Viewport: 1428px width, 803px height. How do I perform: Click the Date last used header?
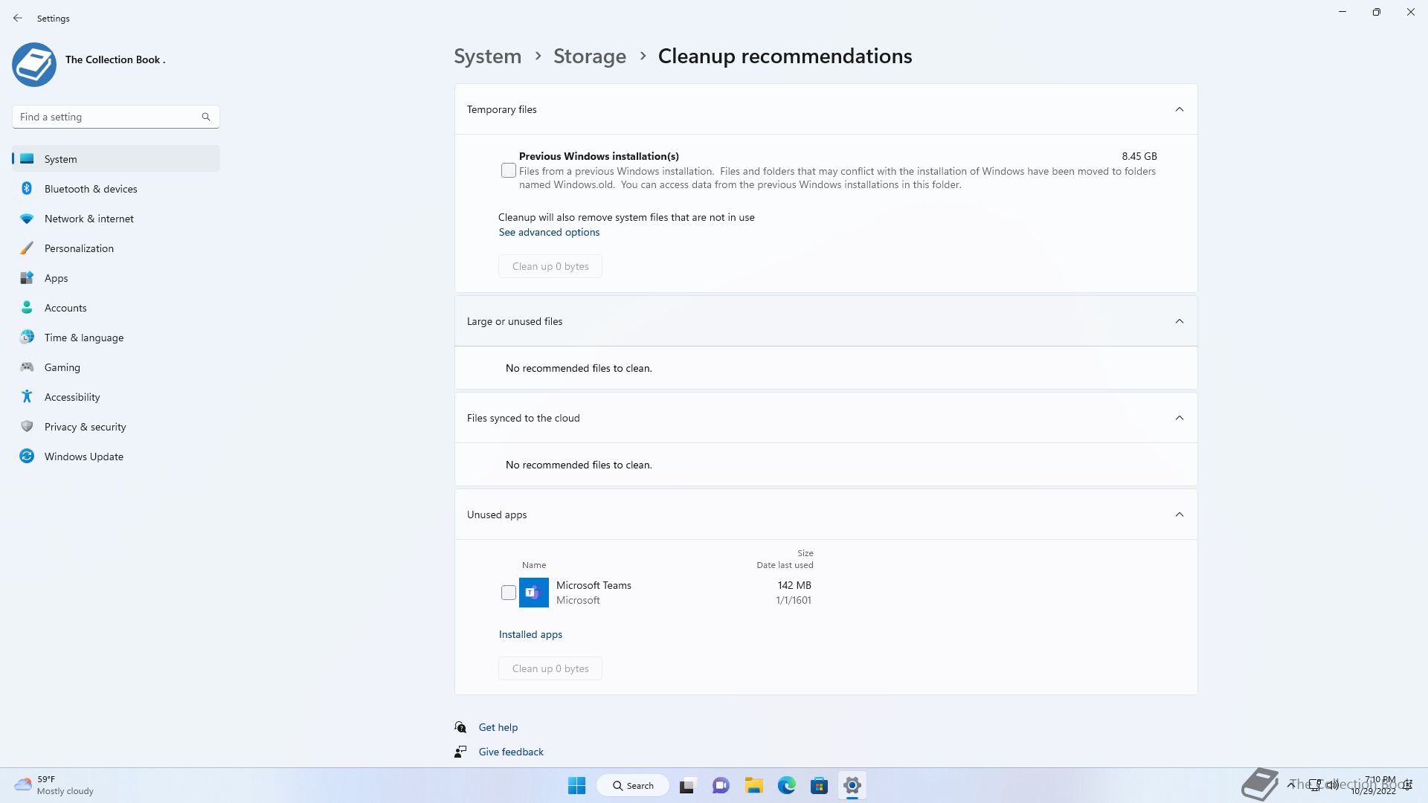point(785,565)
